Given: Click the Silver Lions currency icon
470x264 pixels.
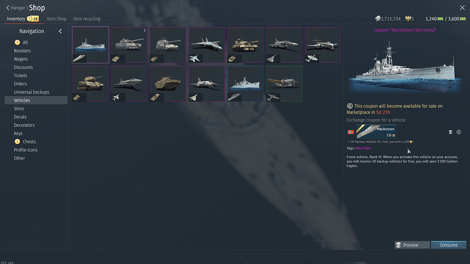Looking at the screenshot, I should pos(377,19).
